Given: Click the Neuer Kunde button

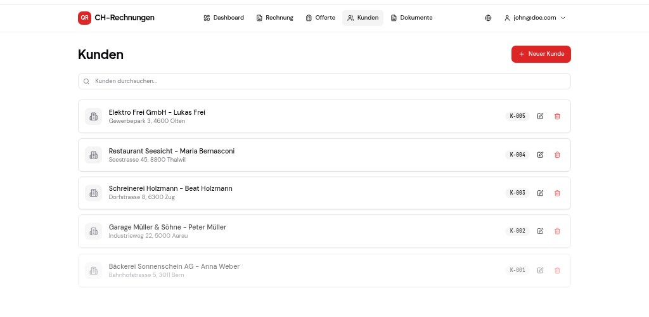Looking at the screenshot, I should pos(541,55).
